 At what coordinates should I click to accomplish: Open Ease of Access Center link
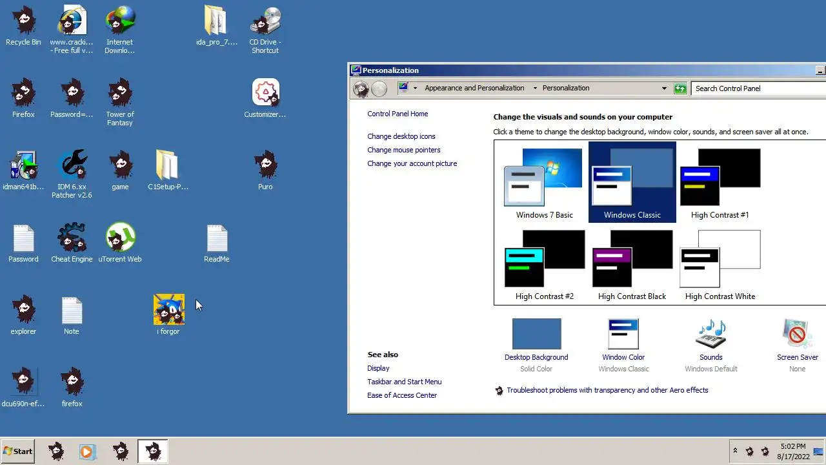[402, 395]
